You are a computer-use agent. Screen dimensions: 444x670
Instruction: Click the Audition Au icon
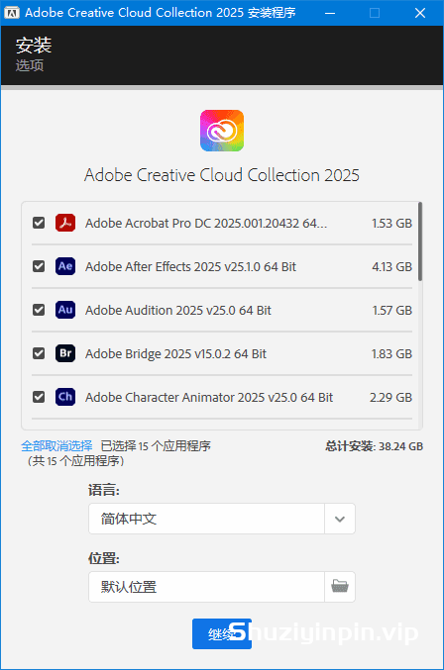click(x=65, y=310)
